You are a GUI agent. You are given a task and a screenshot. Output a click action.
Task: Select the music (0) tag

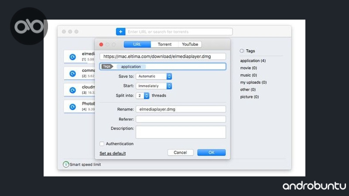point(248,75)
